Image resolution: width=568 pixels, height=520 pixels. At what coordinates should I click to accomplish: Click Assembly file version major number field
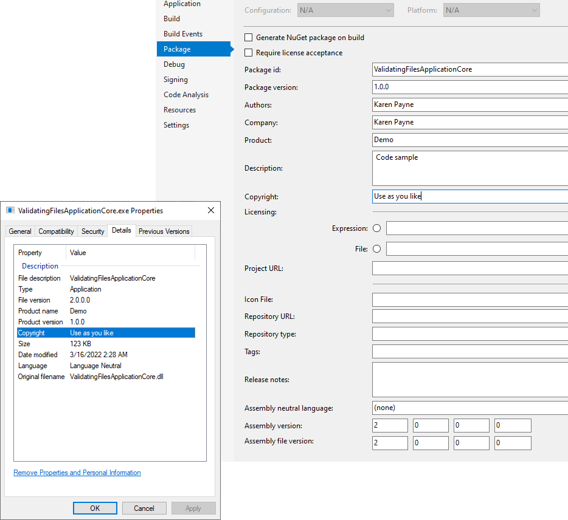(x=390, y=443)
